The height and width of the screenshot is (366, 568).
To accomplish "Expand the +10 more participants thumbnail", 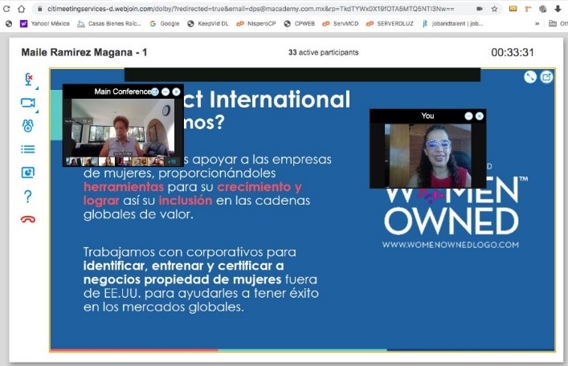I will click(170, 161).
